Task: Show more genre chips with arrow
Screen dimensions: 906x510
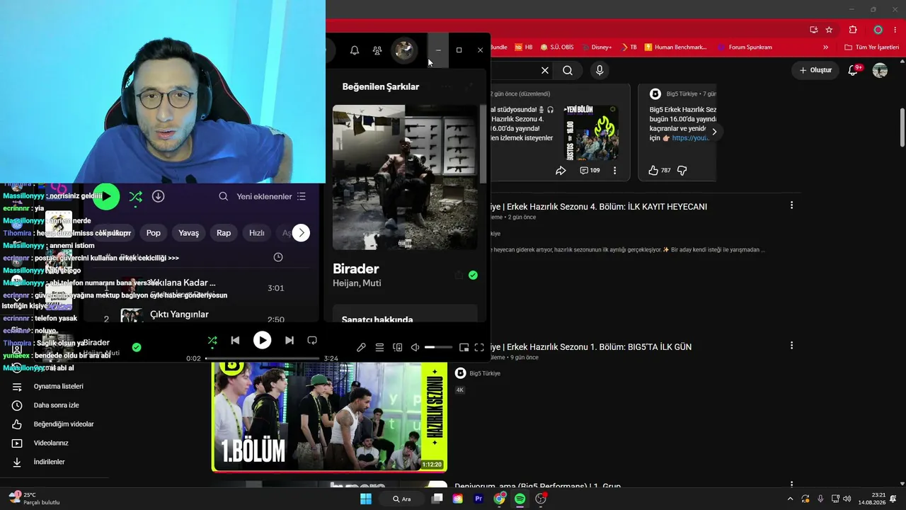Action: point(301,232)
